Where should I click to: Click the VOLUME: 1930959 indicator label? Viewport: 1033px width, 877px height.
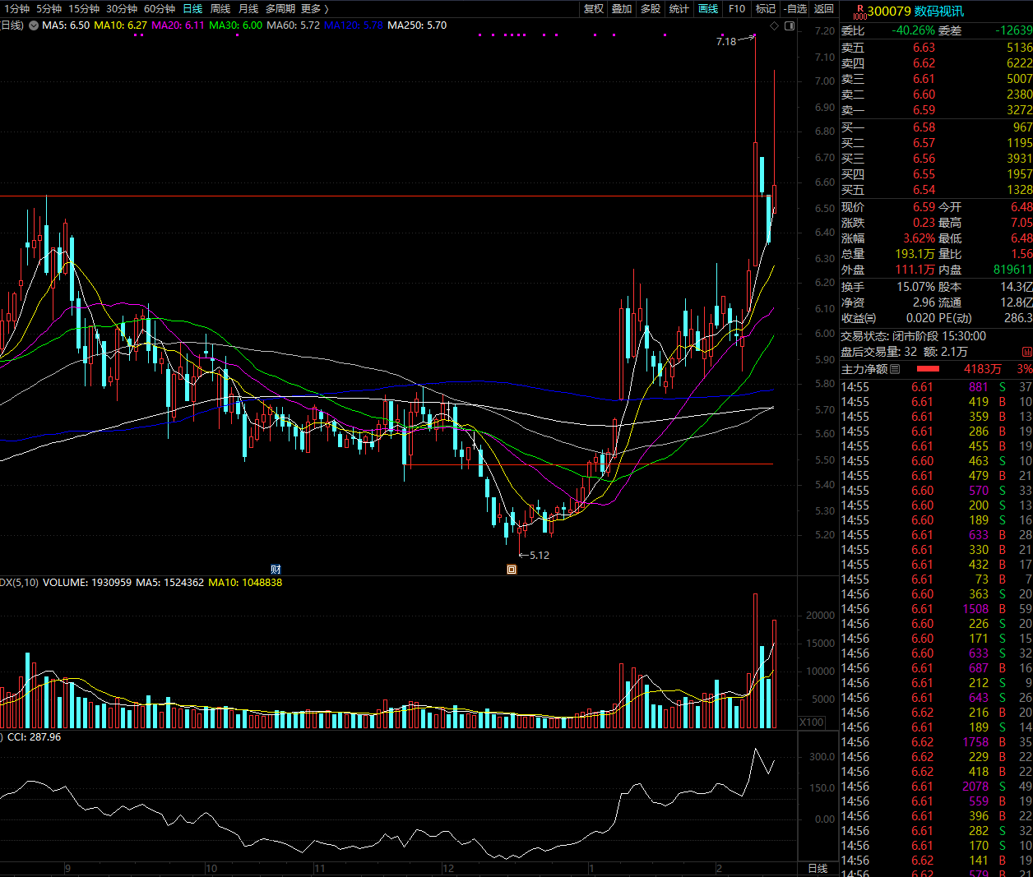(x=87, y=583)
